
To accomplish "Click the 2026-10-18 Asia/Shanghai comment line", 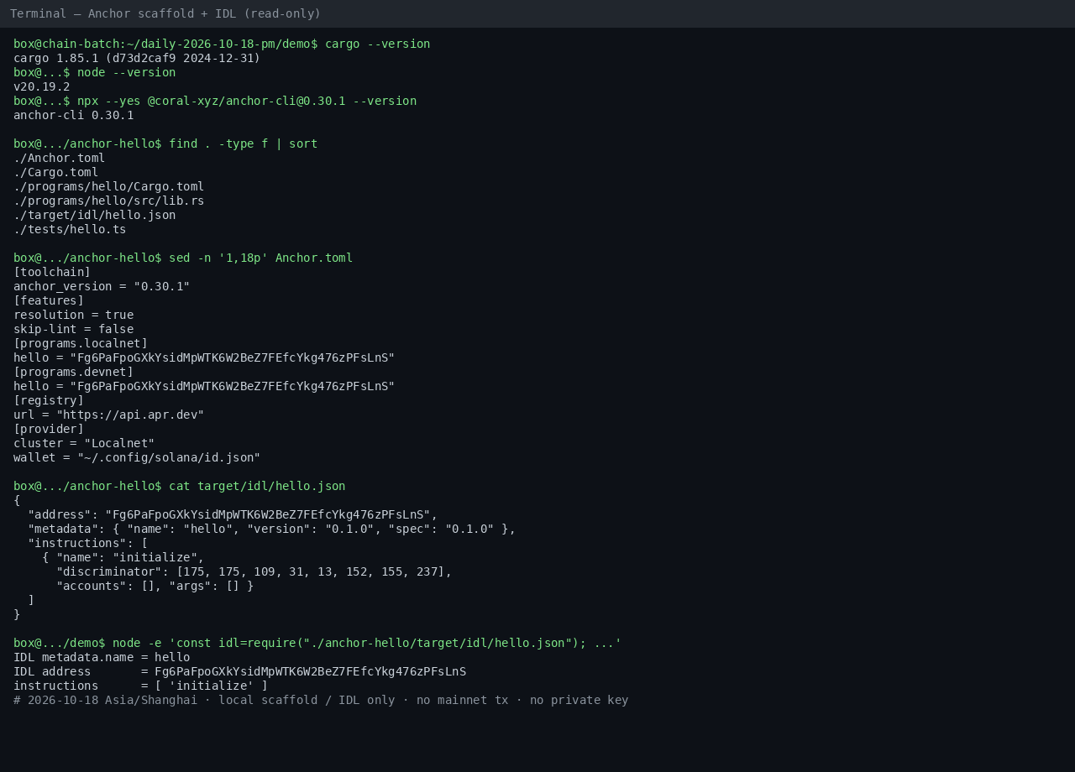I will [321, 700].
